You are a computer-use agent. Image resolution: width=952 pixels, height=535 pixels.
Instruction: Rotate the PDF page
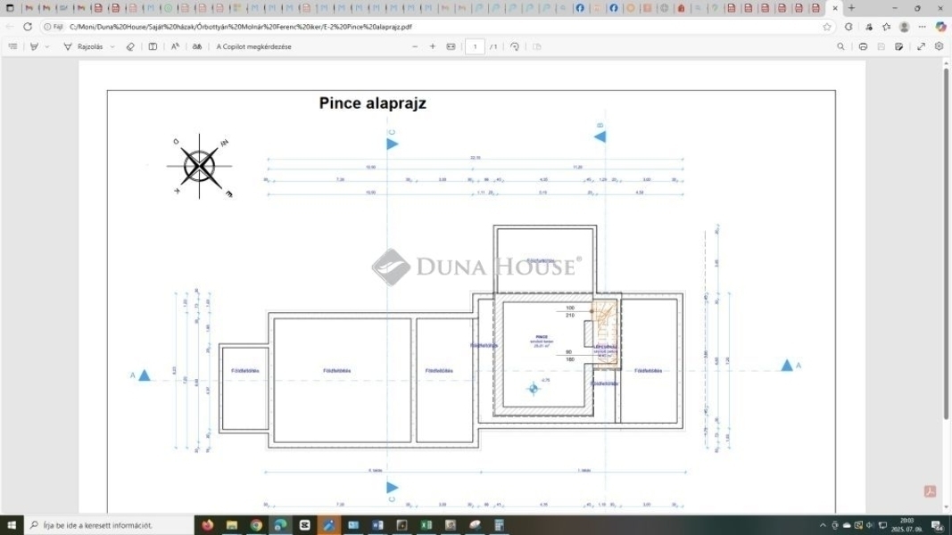514,46
